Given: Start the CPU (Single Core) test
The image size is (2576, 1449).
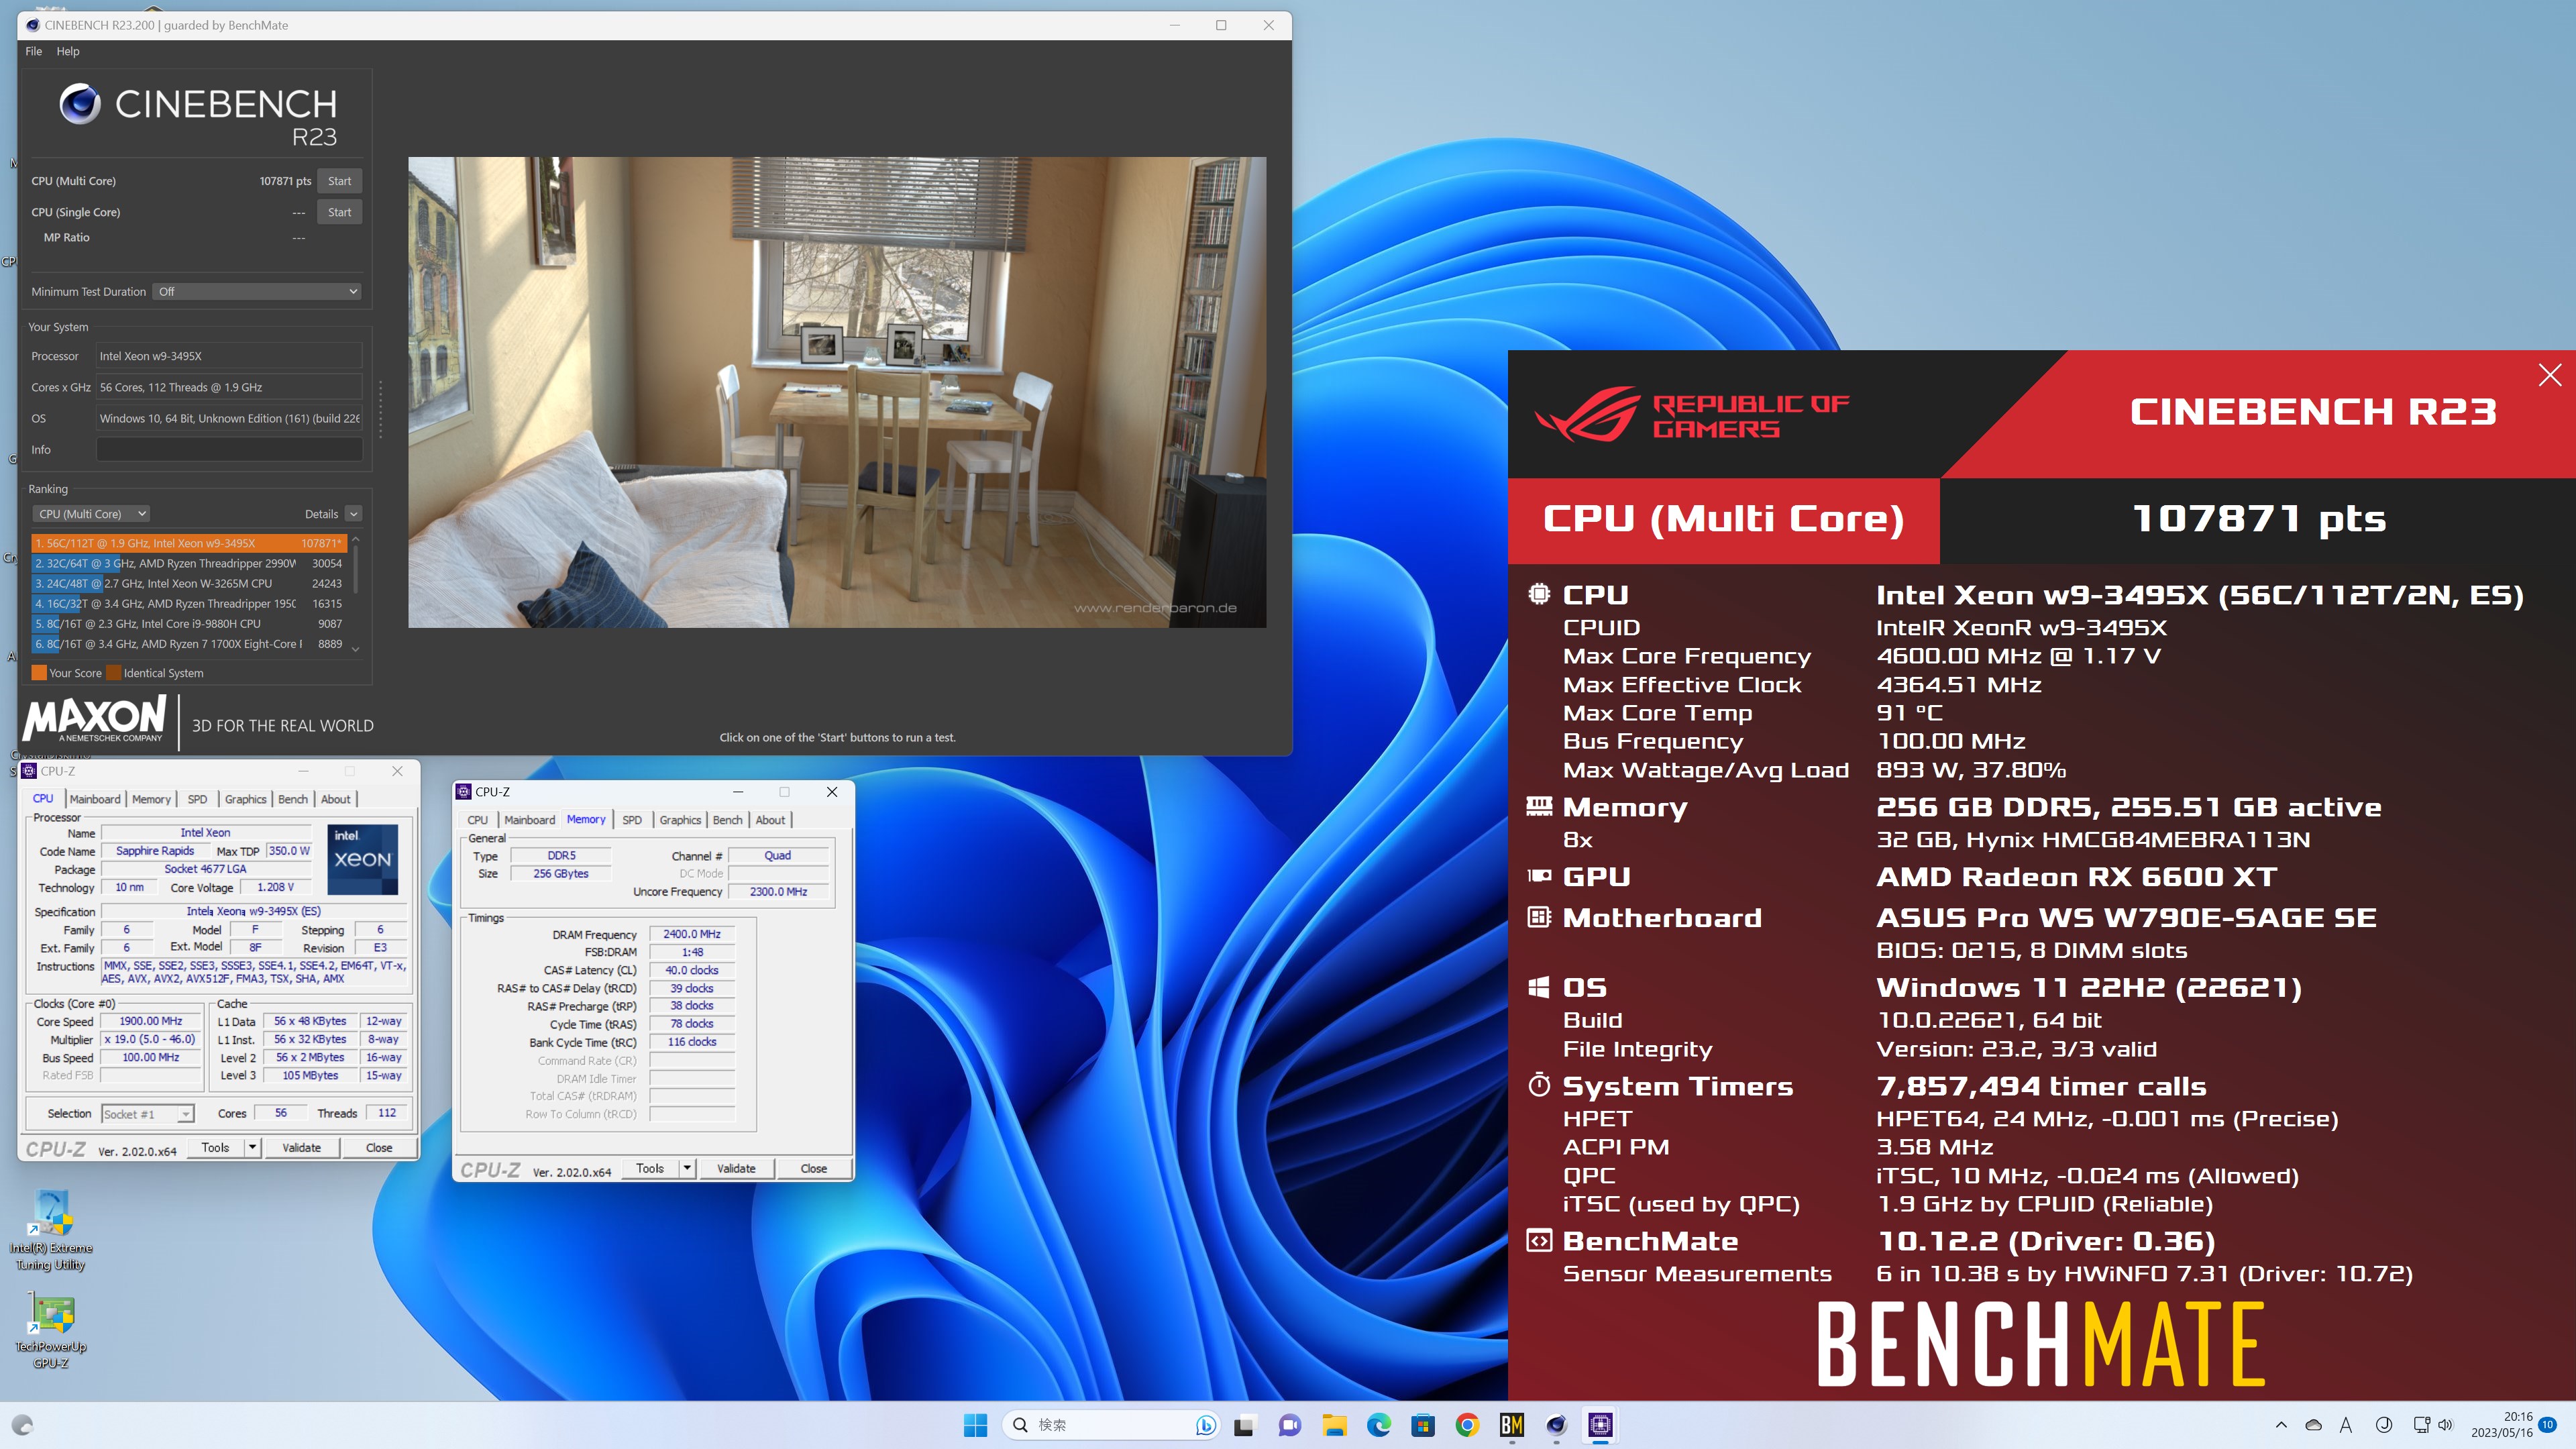Looking at the screenshot, I should point(339,212).
